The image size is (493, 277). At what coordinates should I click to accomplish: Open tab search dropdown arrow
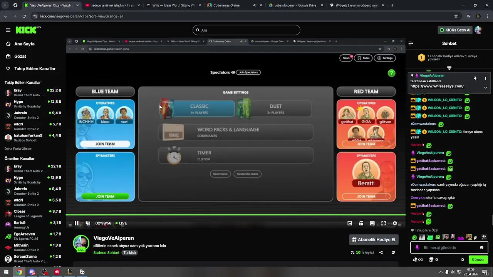tap(5, 5)
